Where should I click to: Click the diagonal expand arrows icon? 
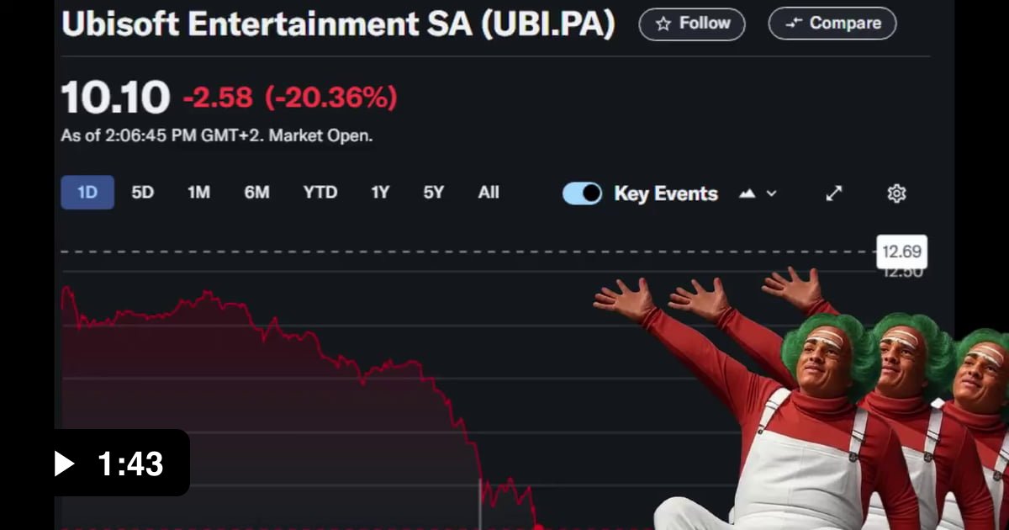coord(833,193)
